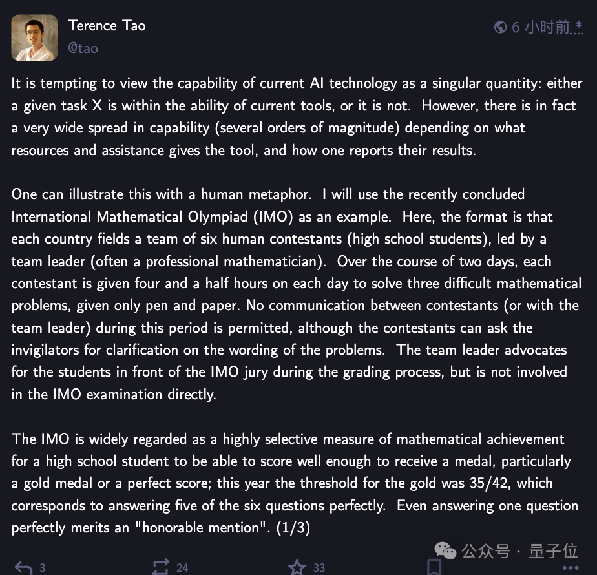Click the 量子位 watermark text
The height and width of the screenshot is (575, 597).
[x=553, y=551]
